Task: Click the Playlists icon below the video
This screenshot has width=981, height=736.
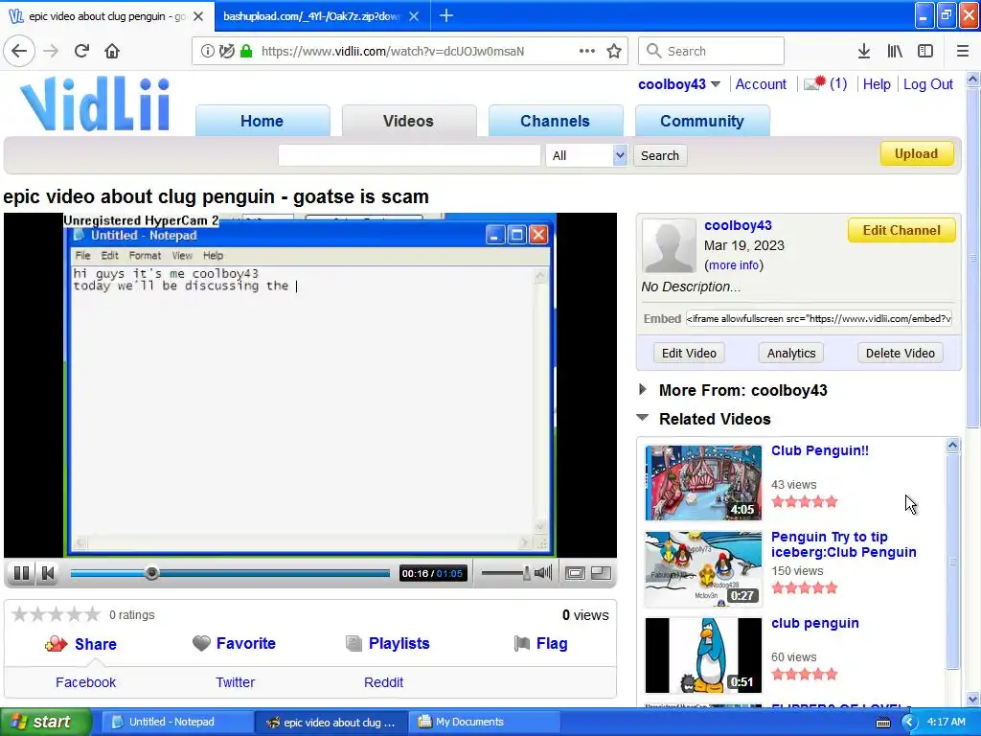Action: 354,643
